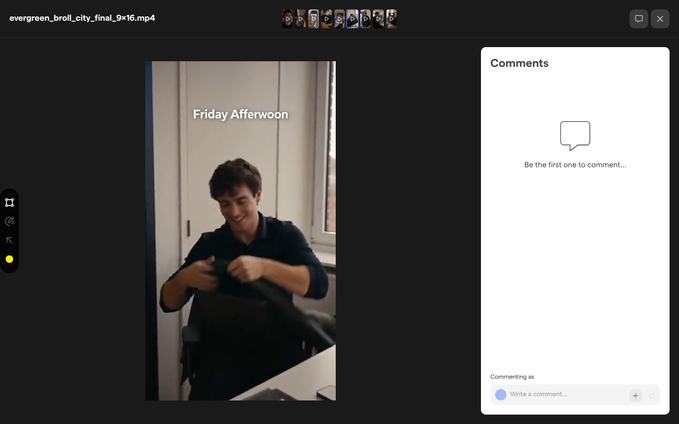
Task: Send the comment with paper plane icon
Action: click(651, 396)
